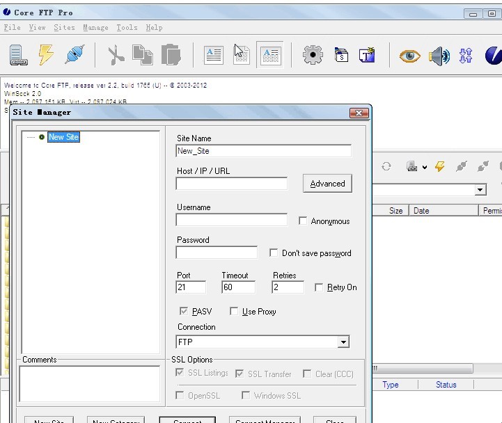Open settings via the gear icon
Screen dimensions: 502x423
[x=313, y=55]
